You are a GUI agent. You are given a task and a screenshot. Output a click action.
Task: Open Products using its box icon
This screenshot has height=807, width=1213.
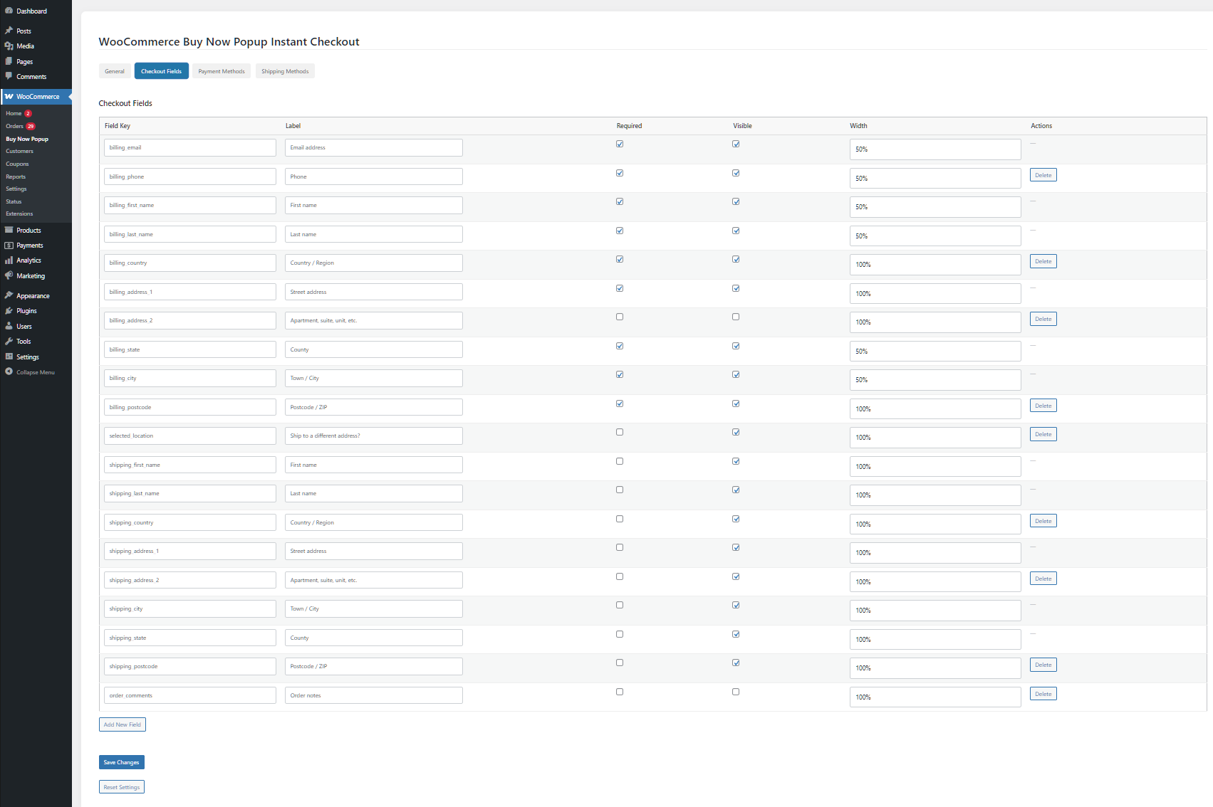(x=9, y=230)
